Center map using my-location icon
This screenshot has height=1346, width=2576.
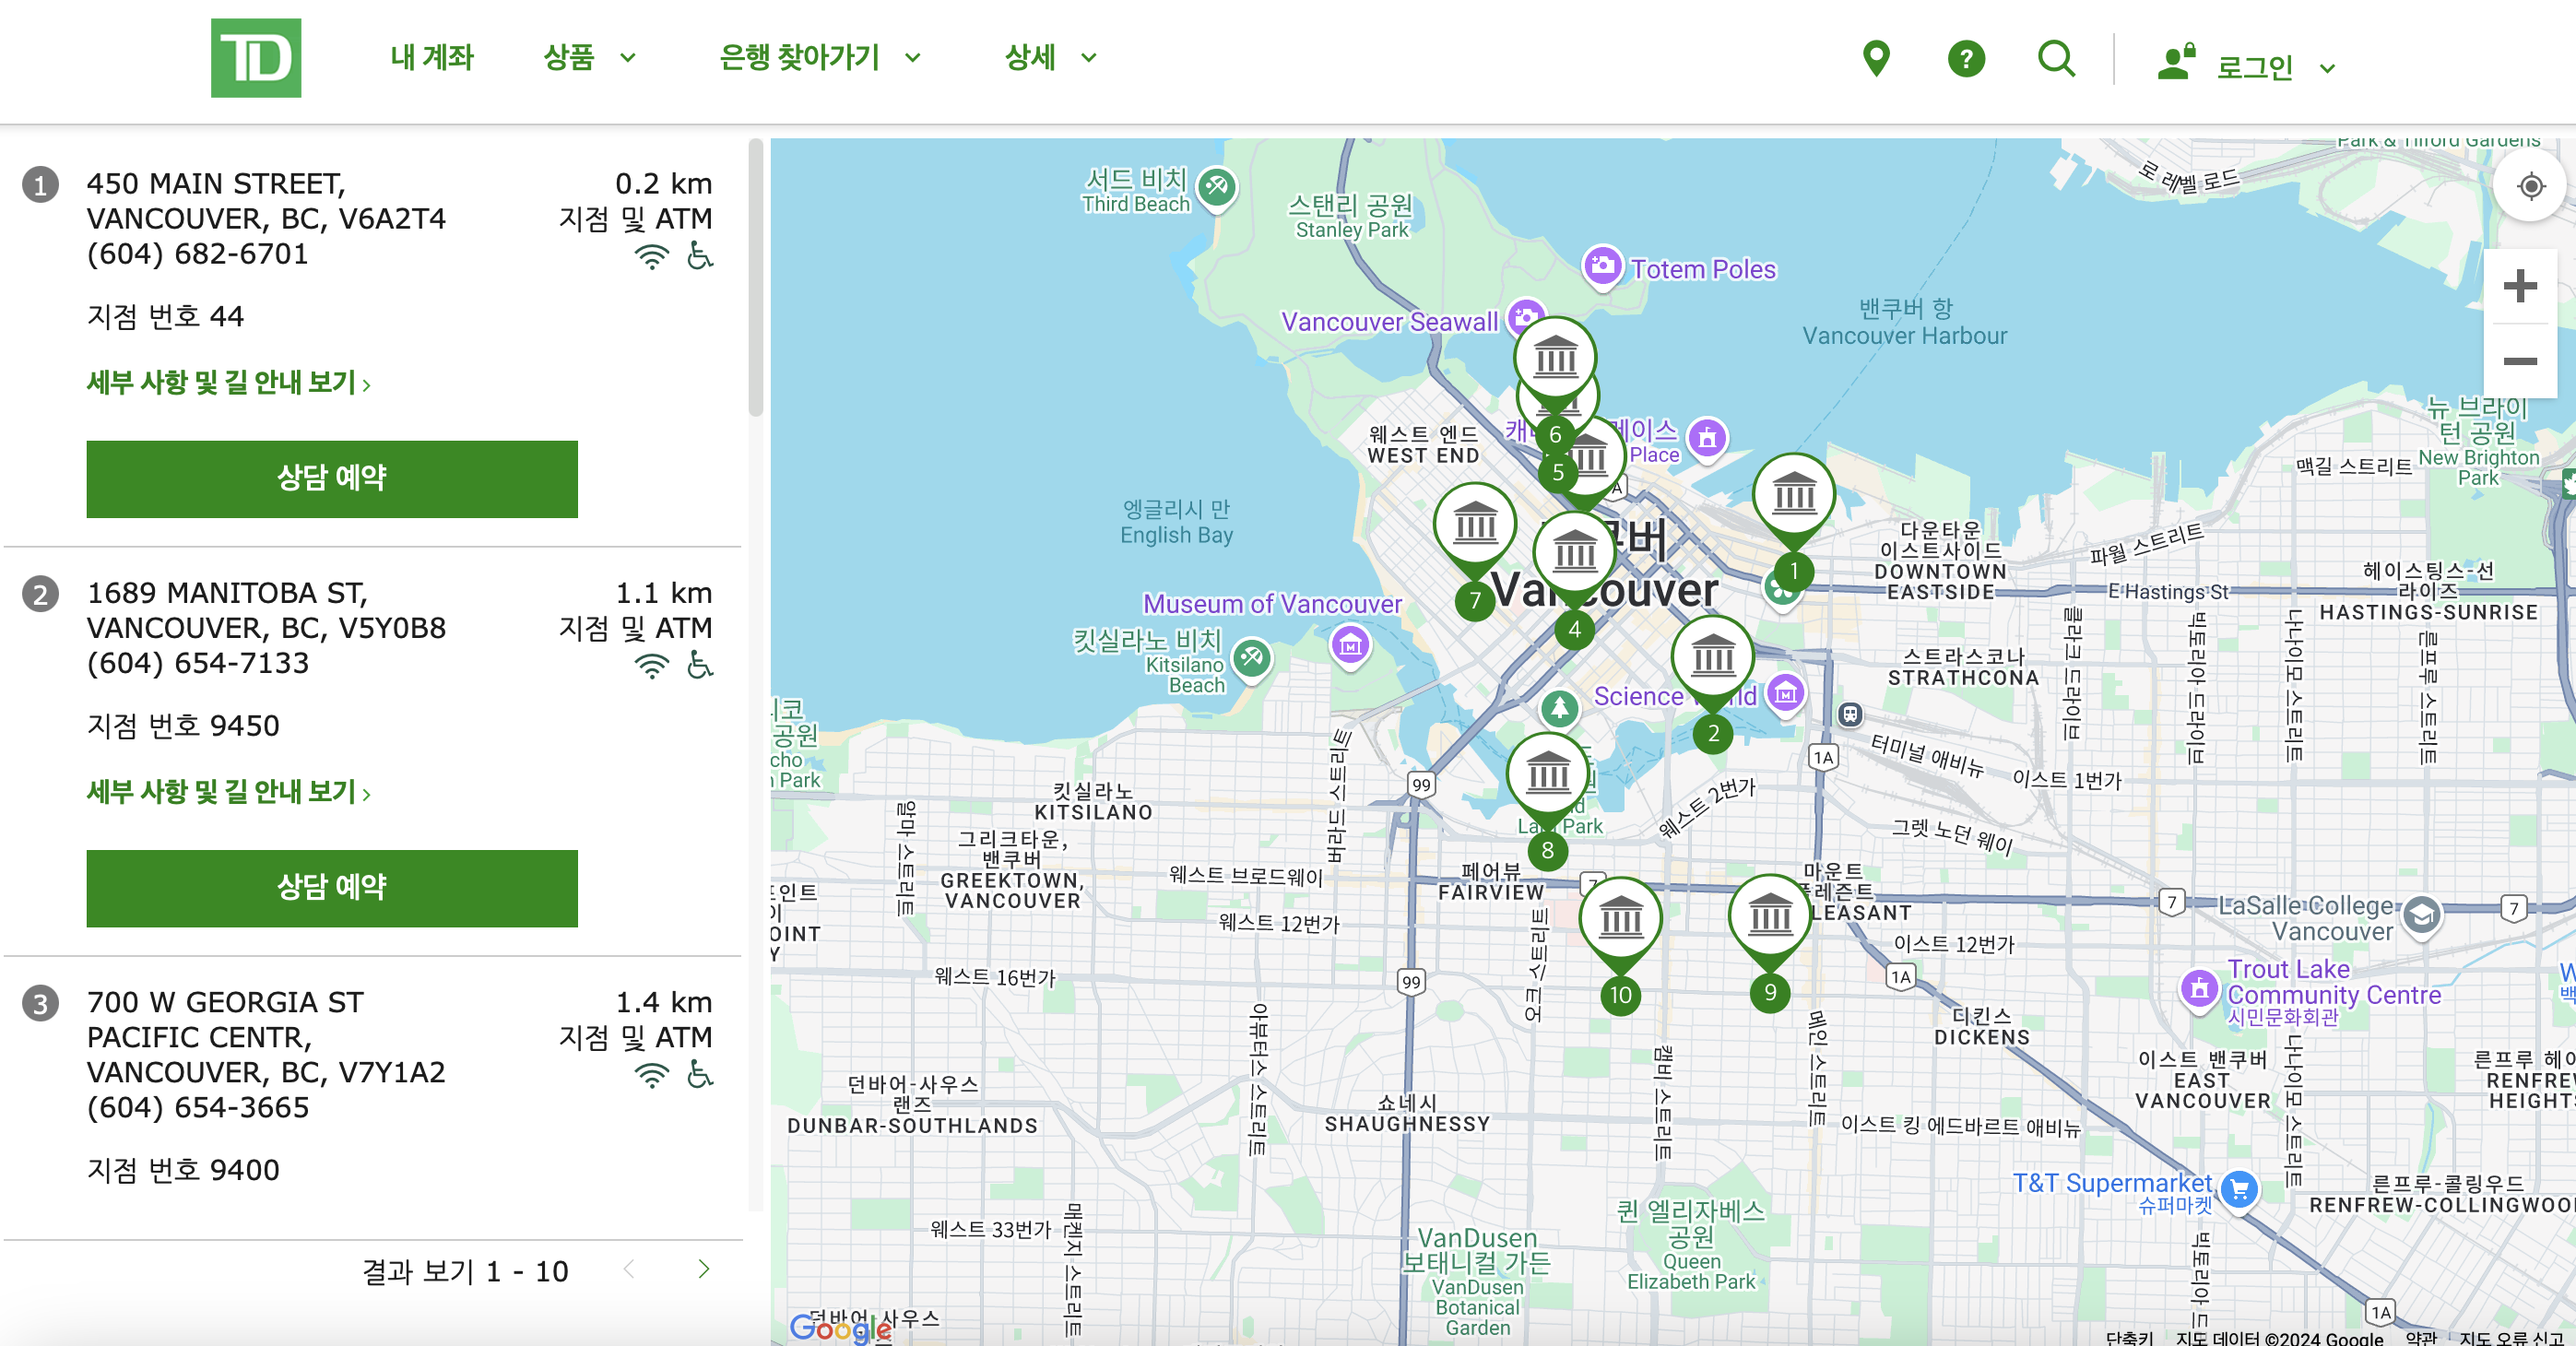click(2530, 186)
